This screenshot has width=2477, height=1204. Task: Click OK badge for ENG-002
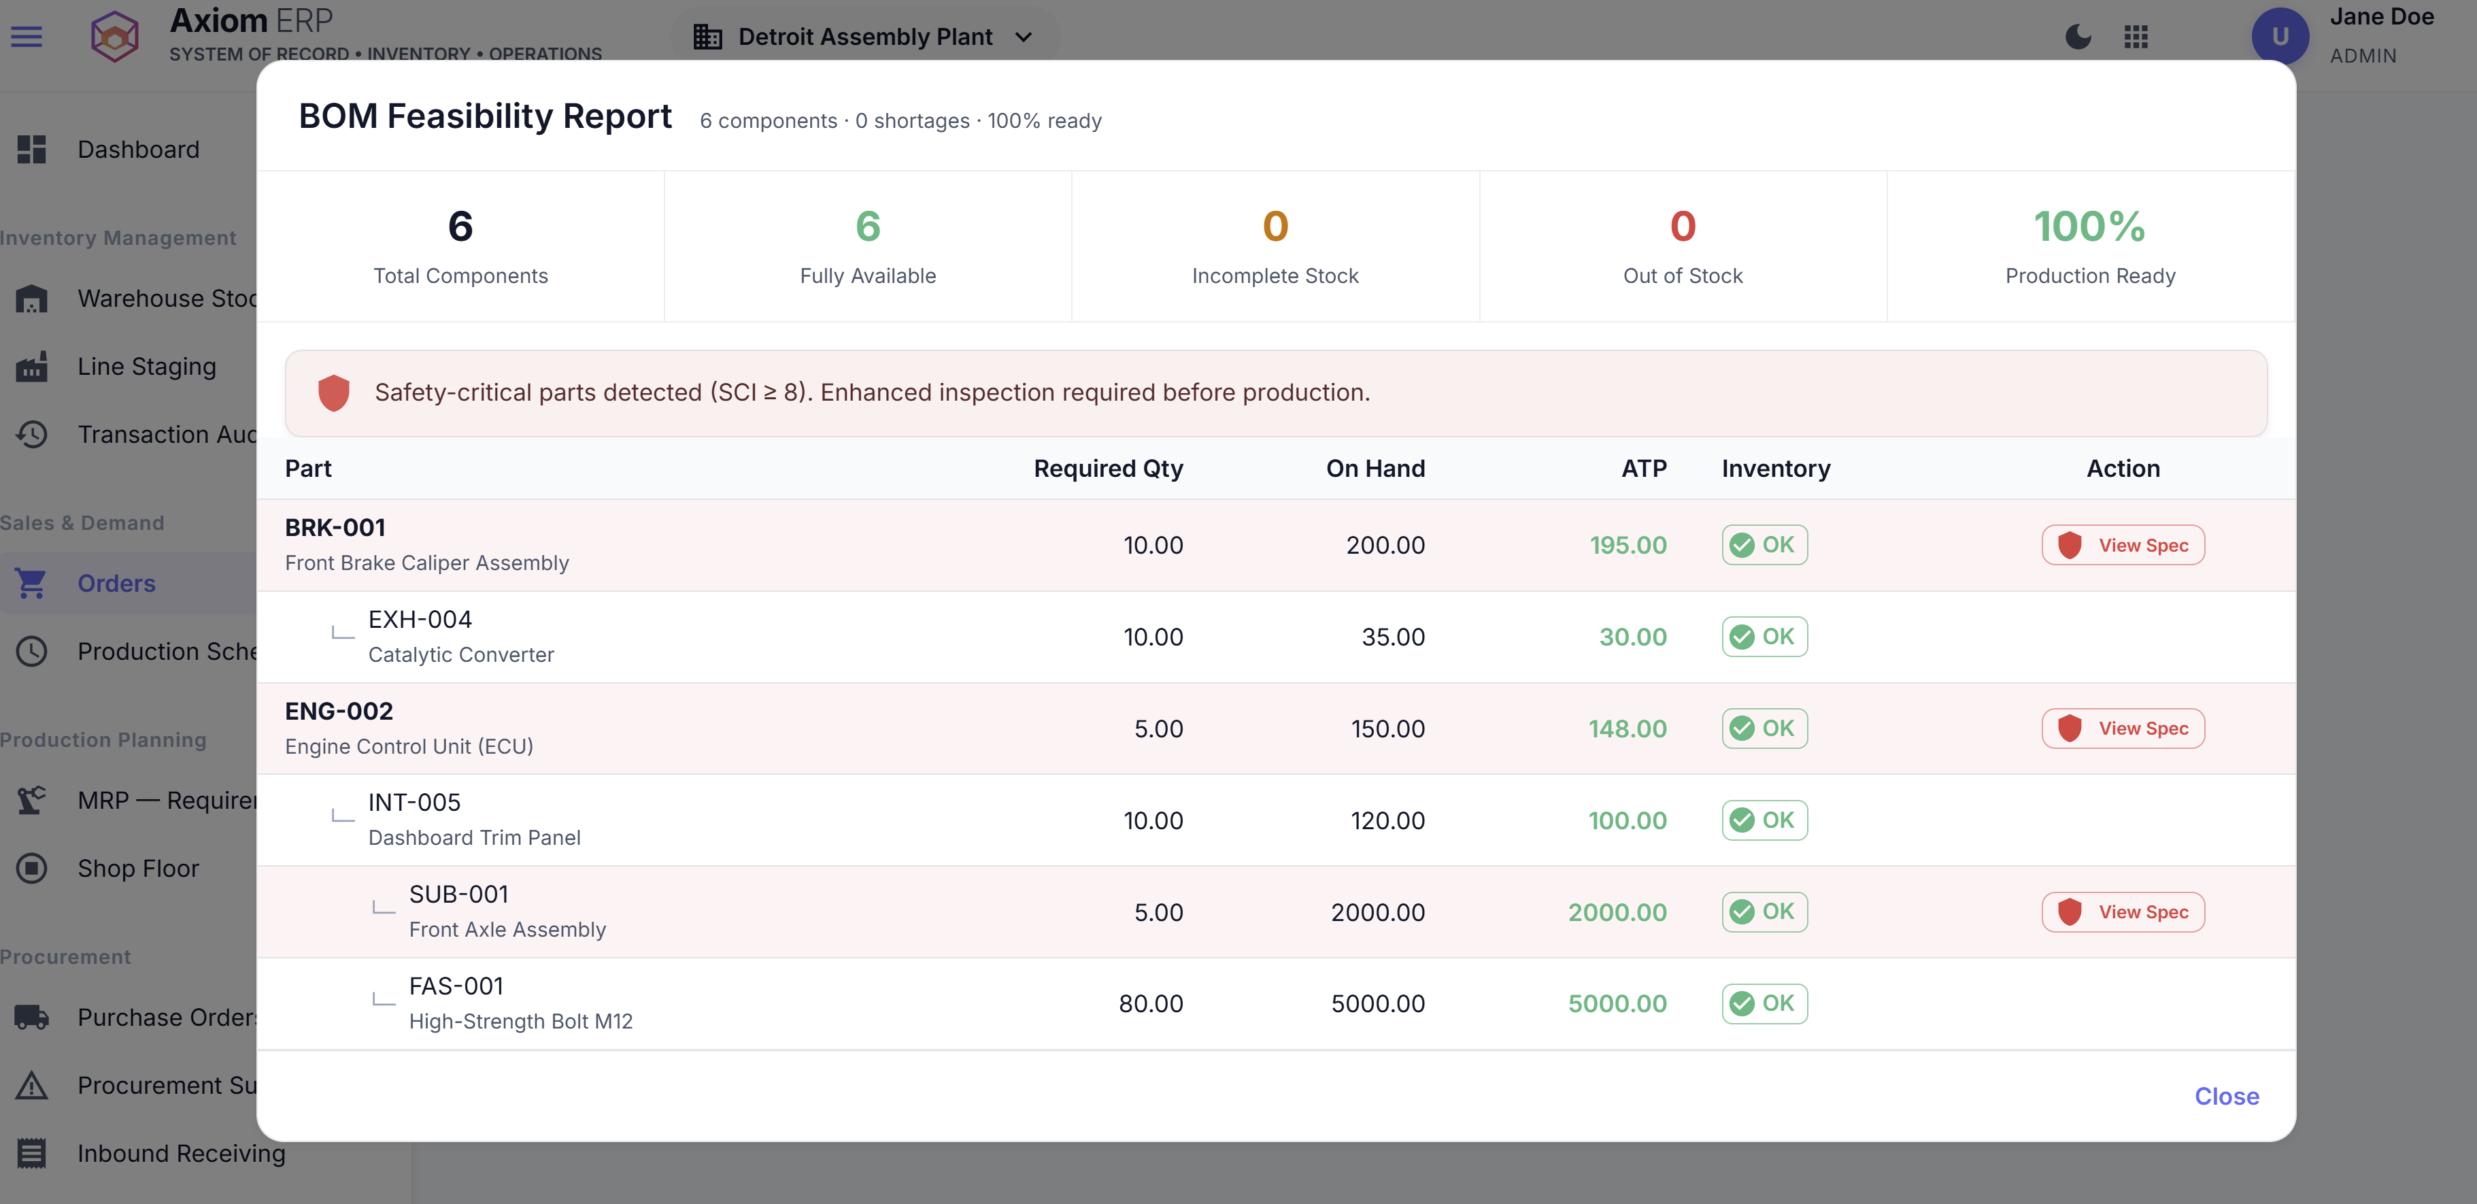pos(1764,728)
